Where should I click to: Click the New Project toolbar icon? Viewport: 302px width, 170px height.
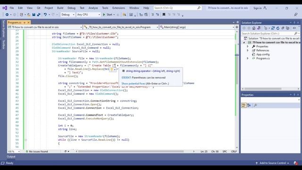click(x=21, y=15)
